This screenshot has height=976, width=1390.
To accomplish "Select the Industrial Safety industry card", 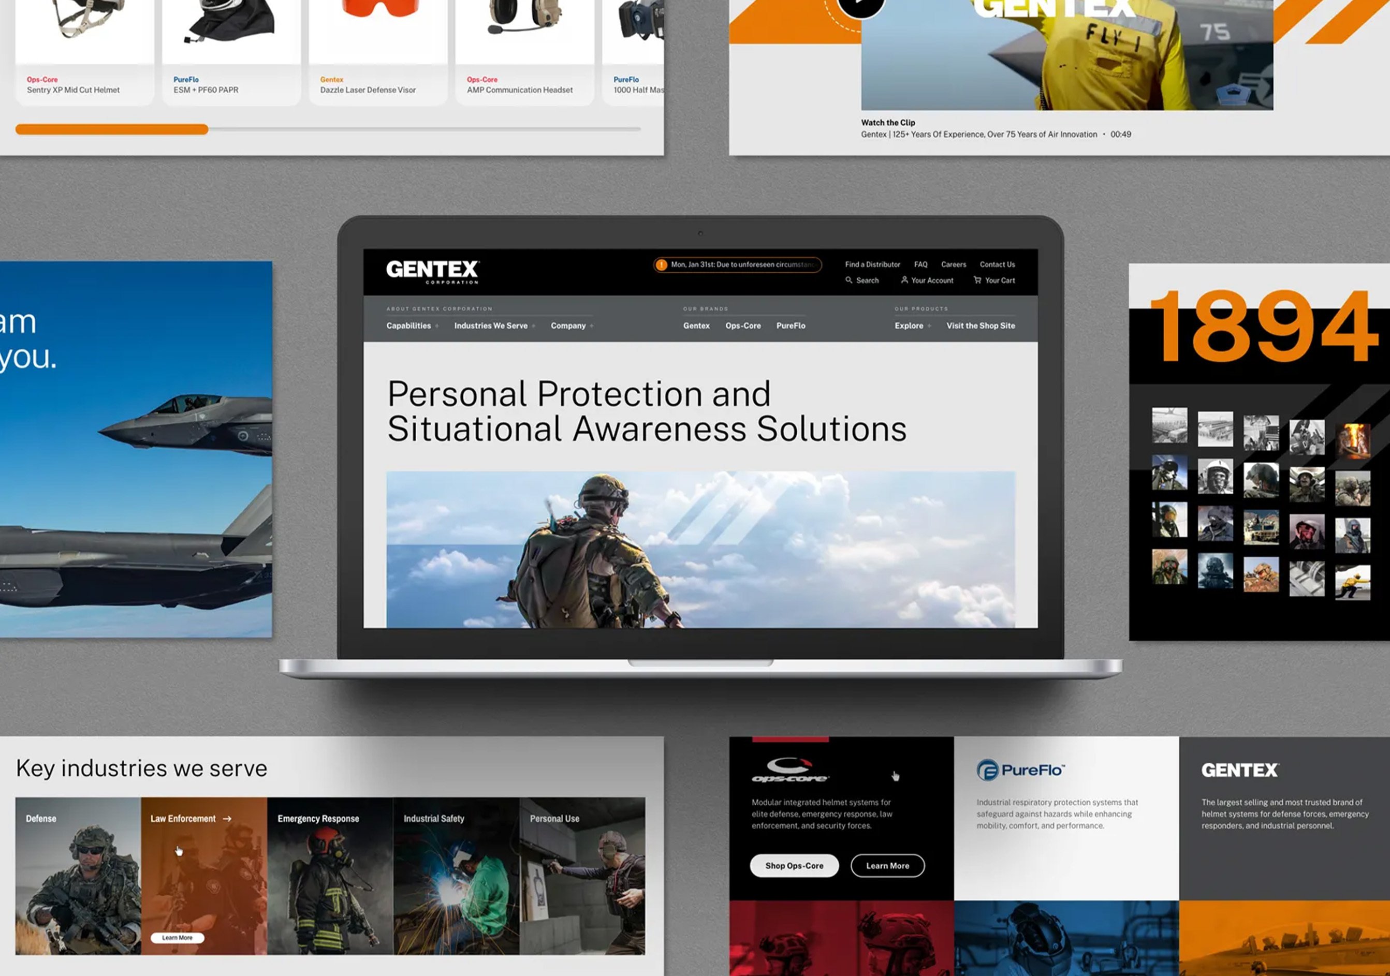I will (457, 876).
